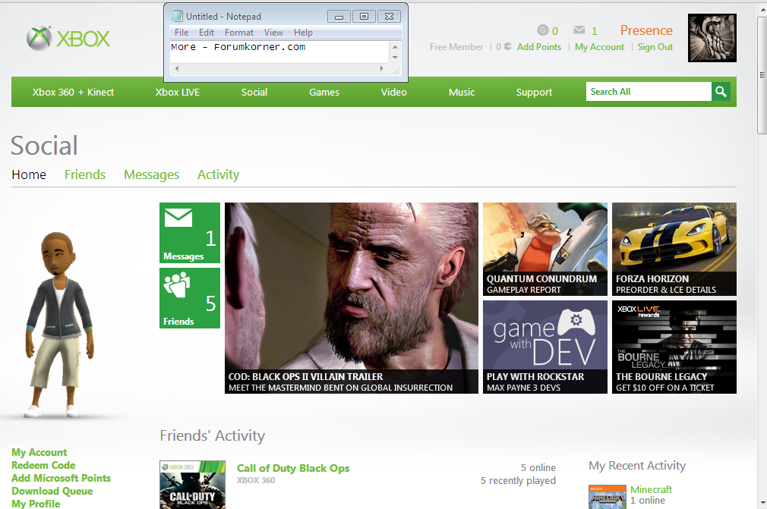The width and height of the screenshot is (767, 509).
Task: Open the Xbox 360 + Kinect nav item
Action: click(x=74, y=92)
